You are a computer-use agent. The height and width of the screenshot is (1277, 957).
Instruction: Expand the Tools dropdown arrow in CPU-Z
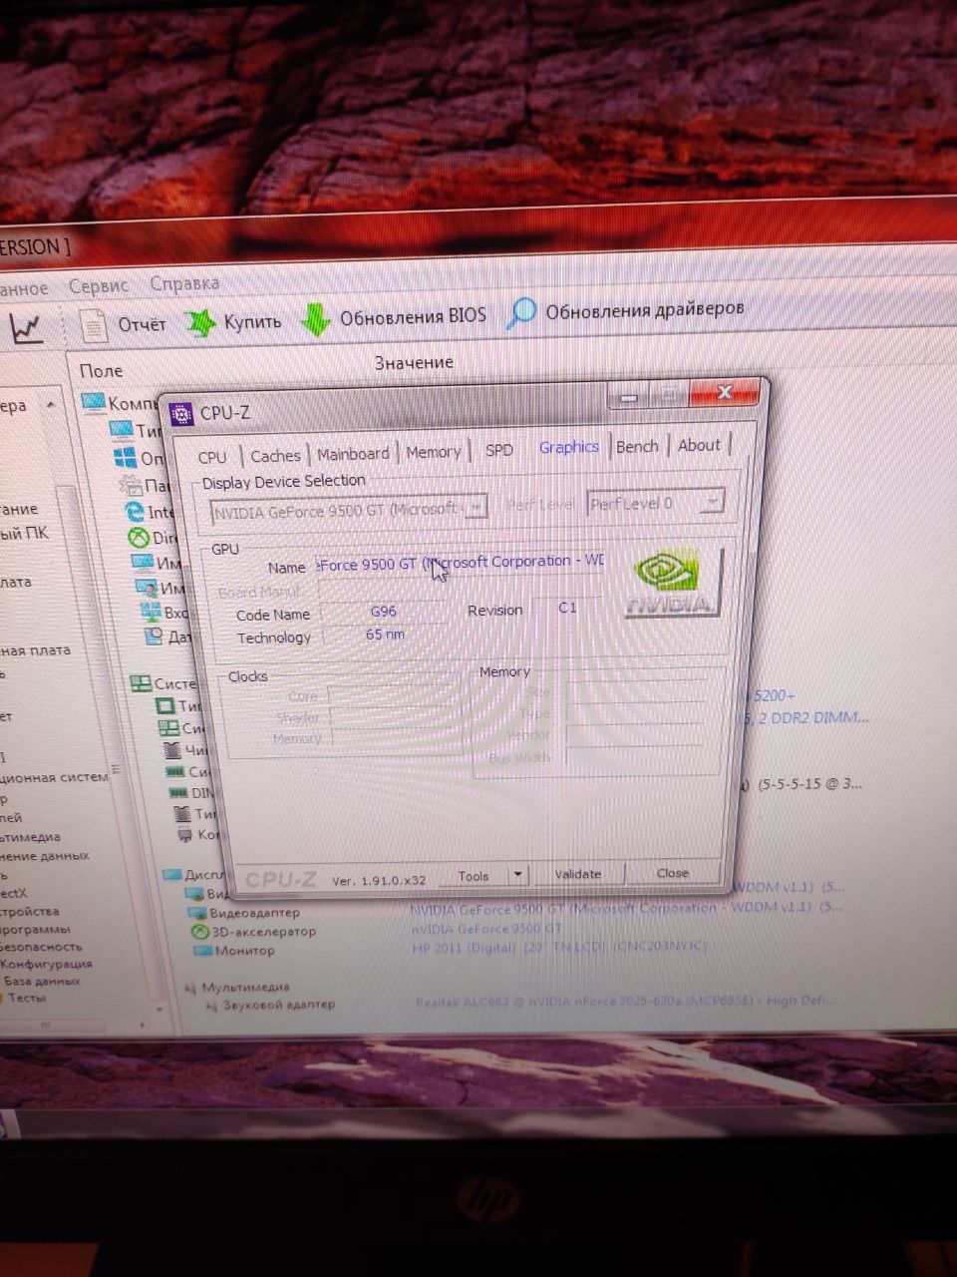[x=517, y=875]
